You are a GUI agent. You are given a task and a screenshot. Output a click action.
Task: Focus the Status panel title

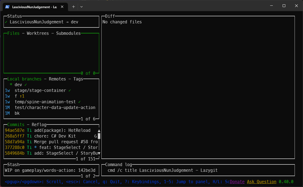tap(14, 16)
